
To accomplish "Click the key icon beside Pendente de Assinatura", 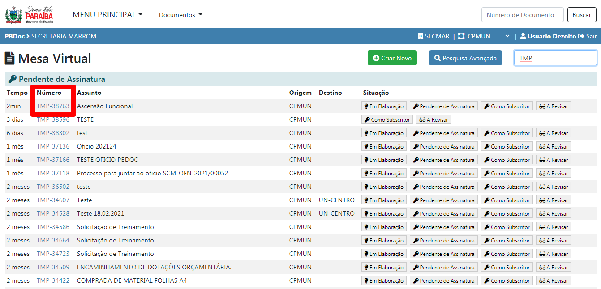I will tap(13, 79).
